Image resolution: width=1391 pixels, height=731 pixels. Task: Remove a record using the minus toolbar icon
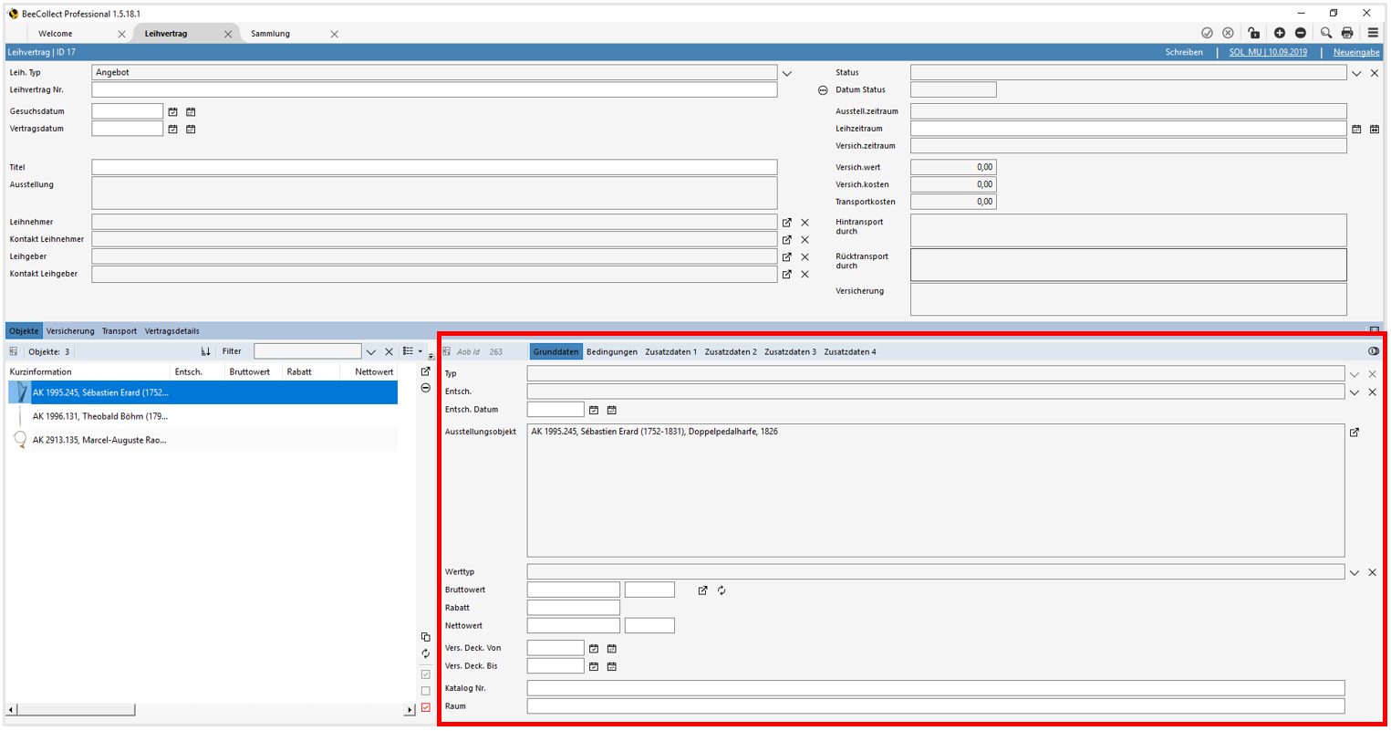[1300, 33]
